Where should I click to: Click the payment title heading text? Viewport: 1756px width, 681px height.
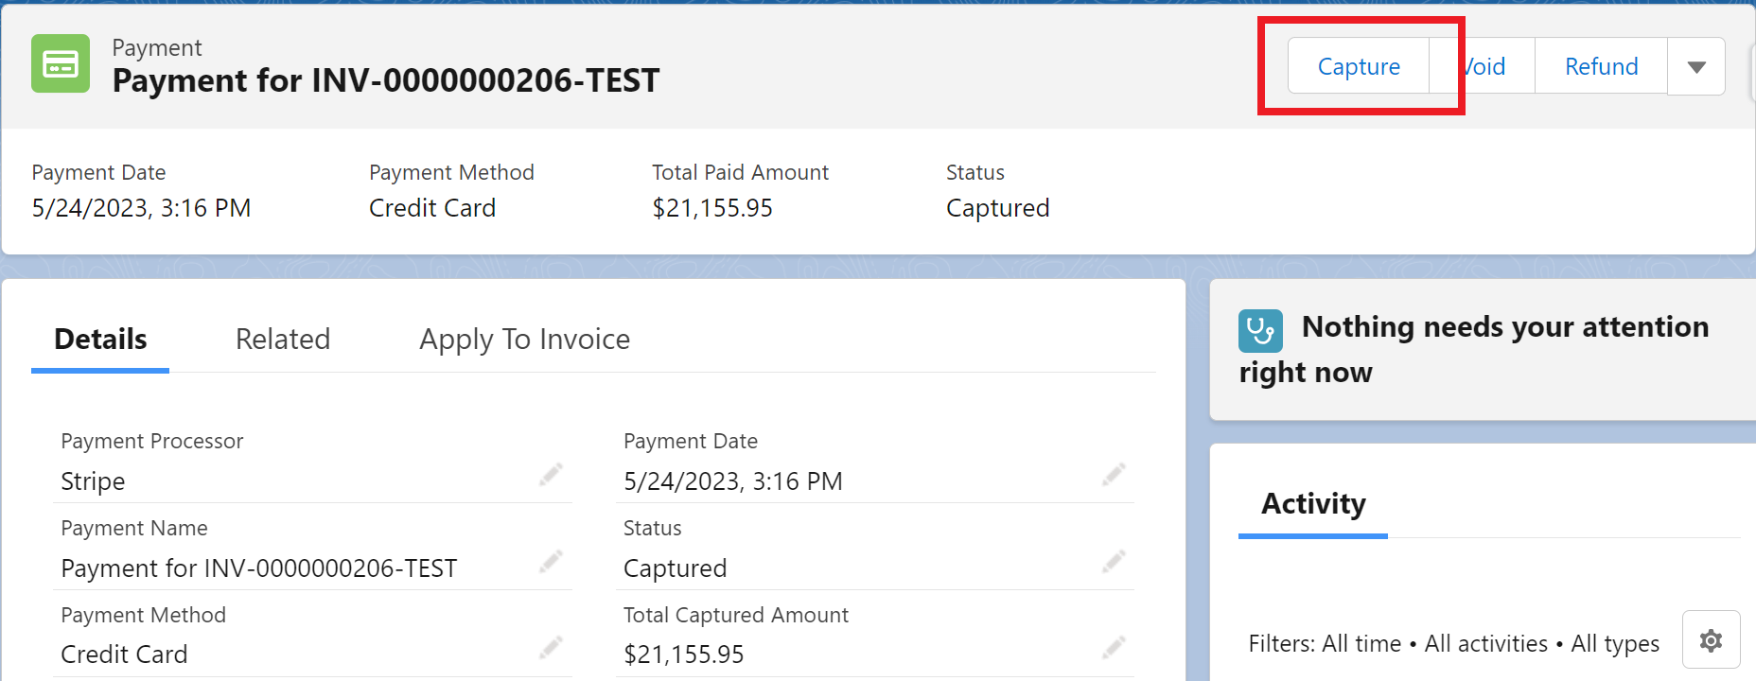(x=385, y=80)
